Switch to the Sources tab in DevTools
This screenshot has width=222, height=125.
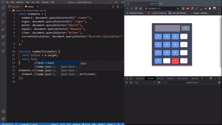pos(160,78)
